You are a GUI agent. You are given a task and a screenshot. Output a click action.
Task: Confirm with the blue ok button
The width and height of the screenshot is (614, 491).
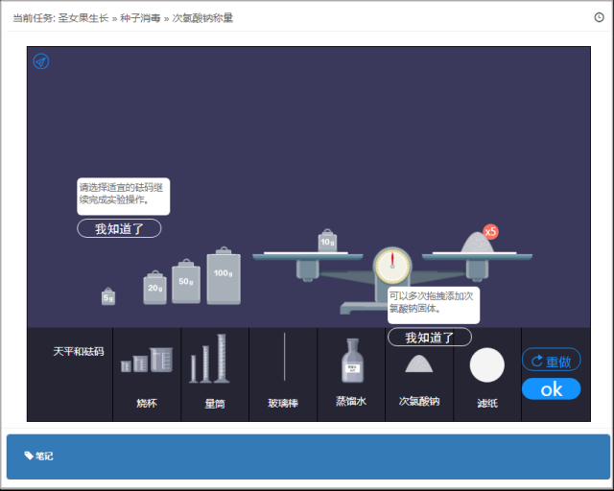point(552,389)
